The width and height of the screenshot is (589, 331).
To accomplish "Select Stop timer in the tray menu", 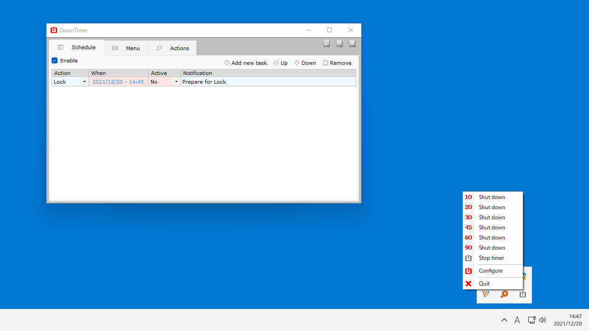I will [493, 258].
